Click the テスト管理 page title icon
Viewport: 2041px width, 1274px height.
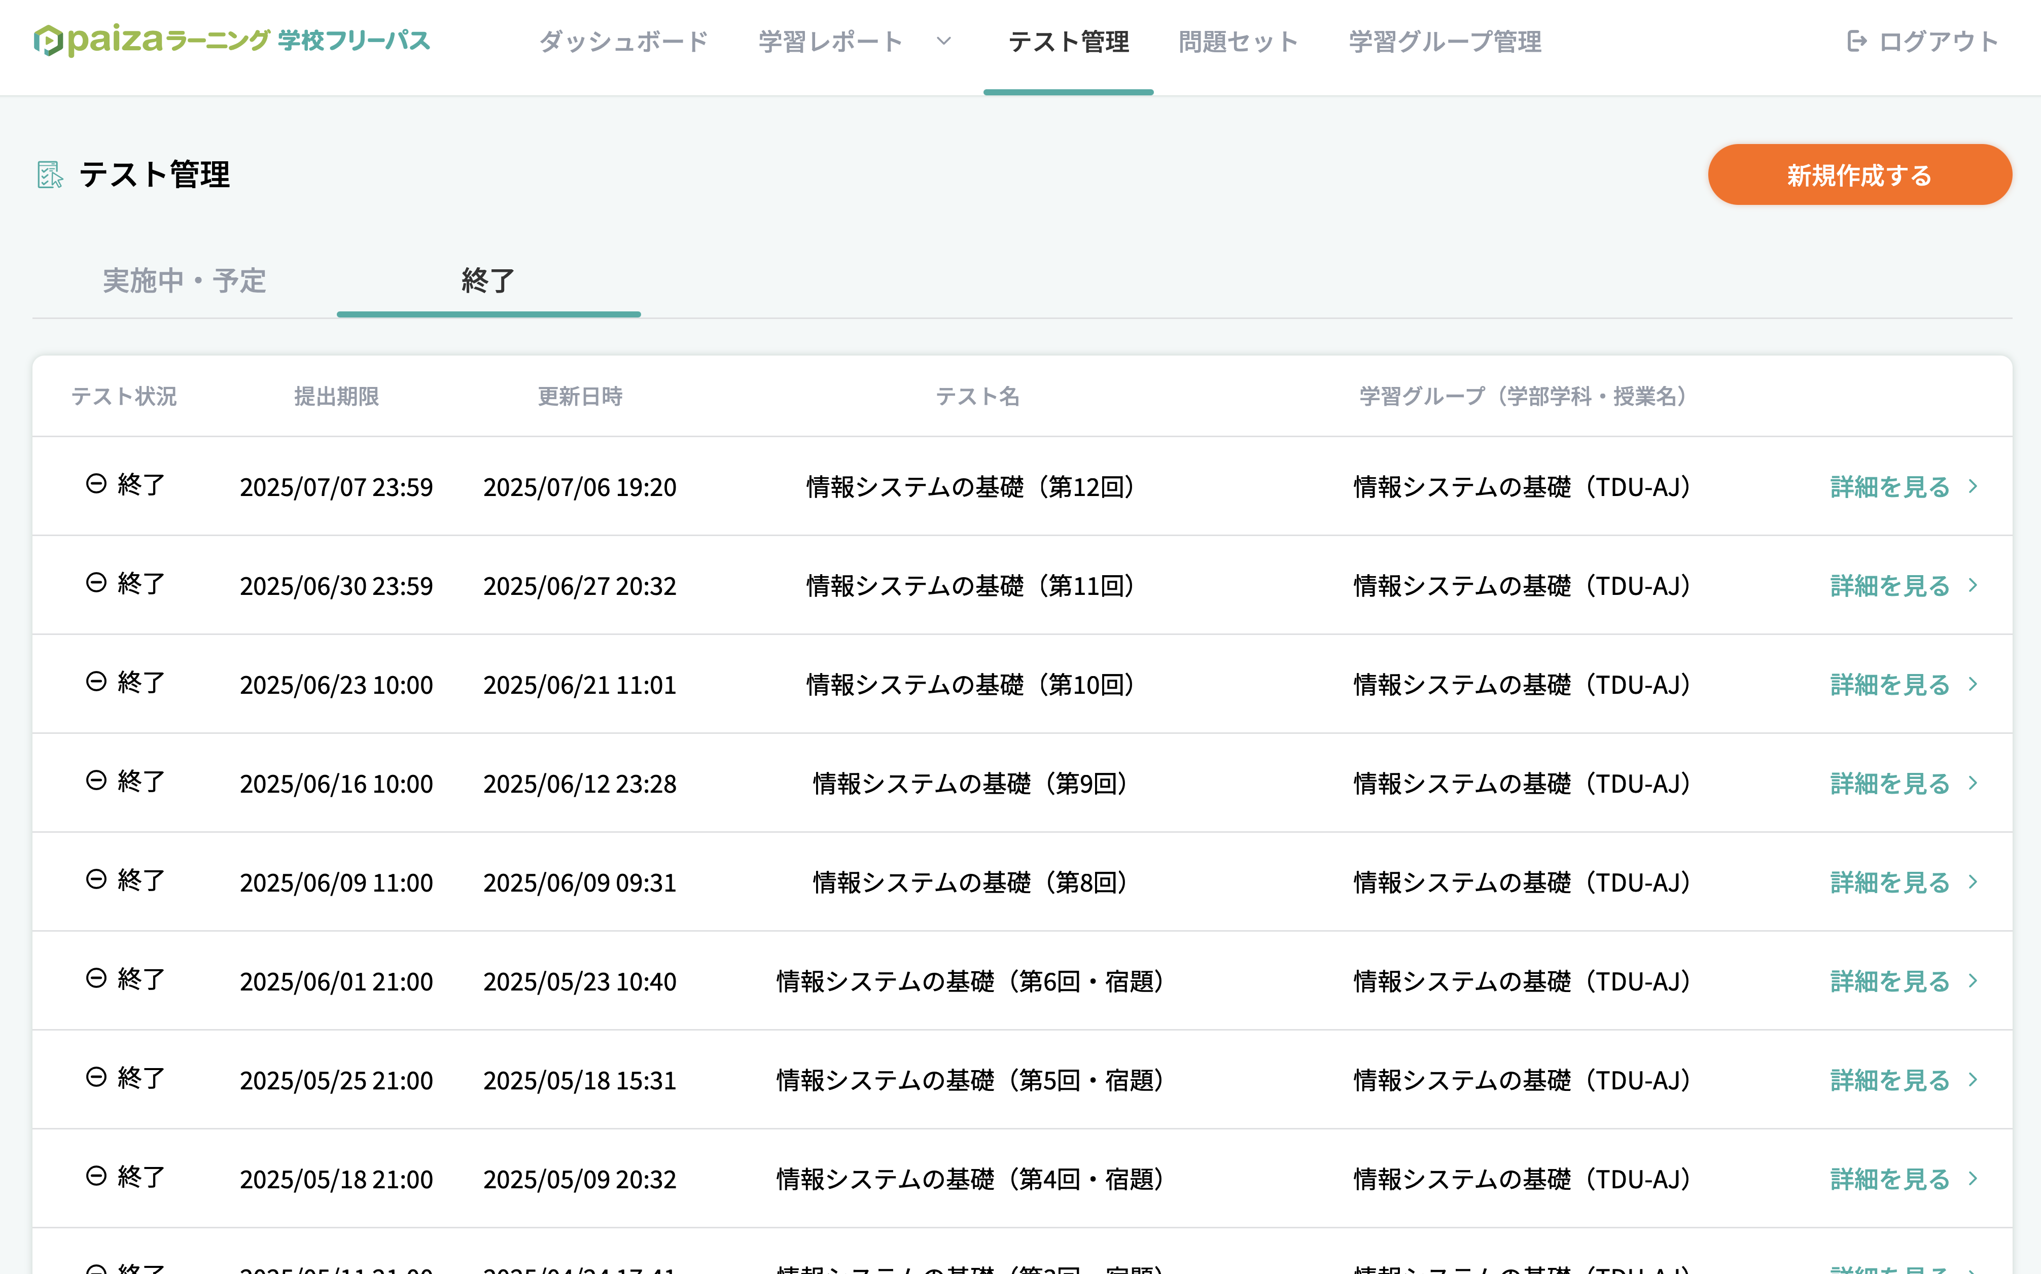(50, 174)
